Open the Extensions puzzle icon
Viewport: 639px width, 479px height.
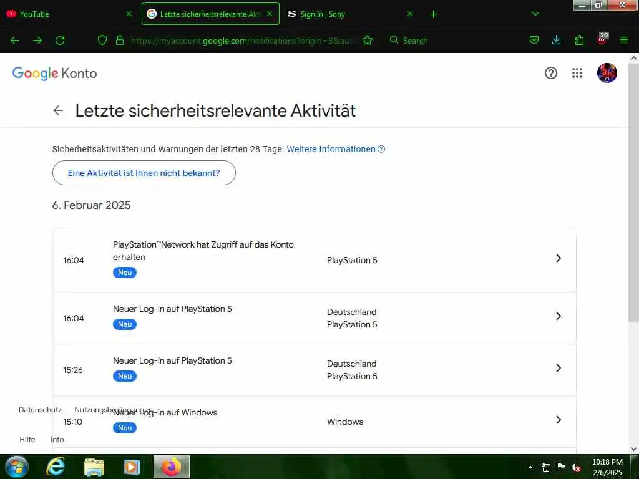tap(579, 40)
